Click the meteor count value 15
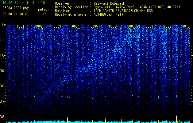 click(44, 14)
